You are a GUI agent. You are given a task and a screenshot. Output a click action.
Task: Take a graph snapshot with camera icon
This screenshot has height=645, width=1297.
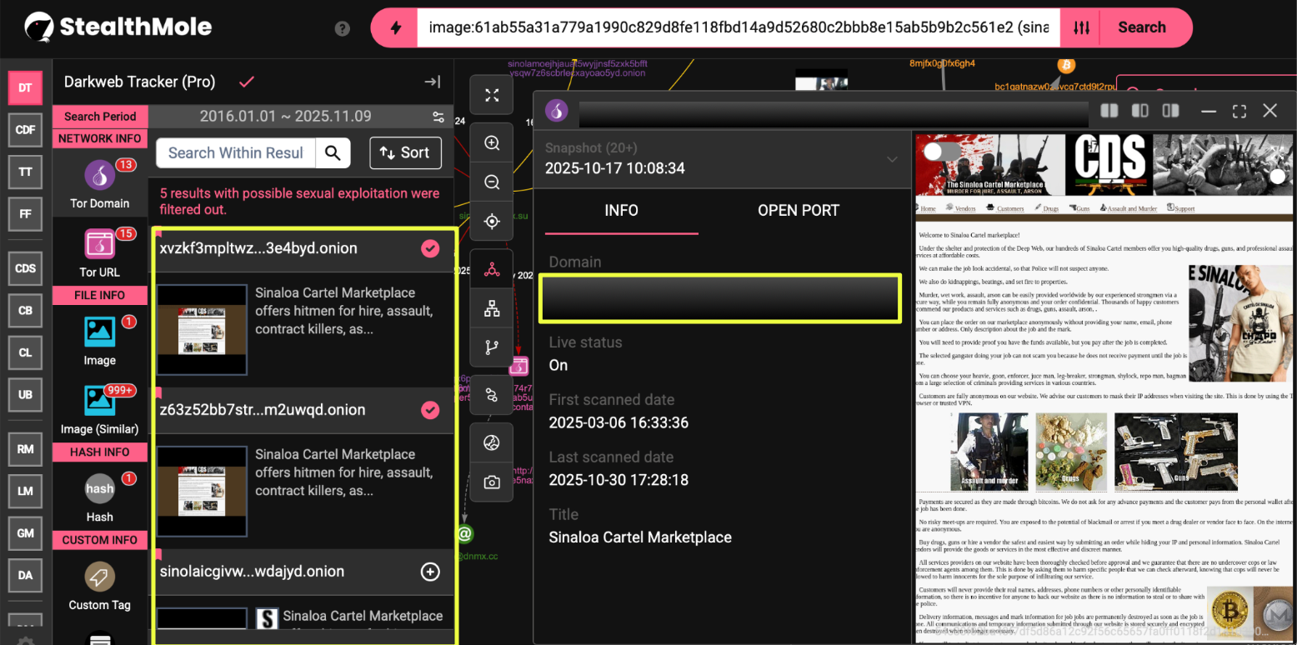point(492,482)
